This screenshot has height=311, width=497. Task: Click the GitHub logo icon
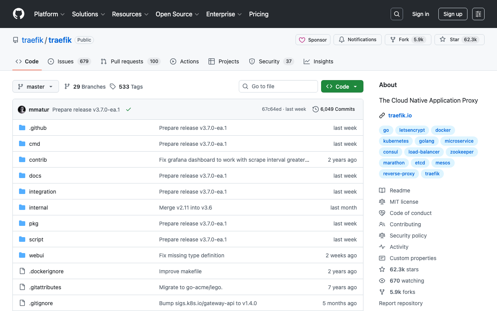coord(19,14)
